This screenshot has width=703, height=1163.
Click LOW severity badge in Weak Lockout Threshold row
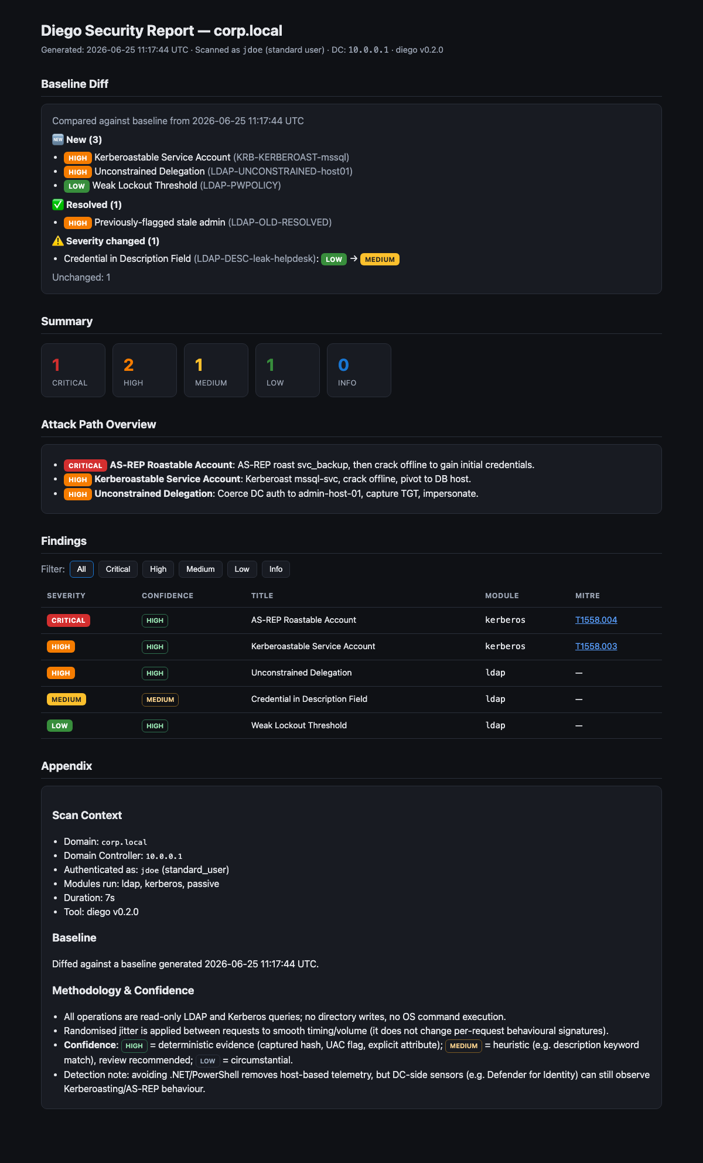60,726
